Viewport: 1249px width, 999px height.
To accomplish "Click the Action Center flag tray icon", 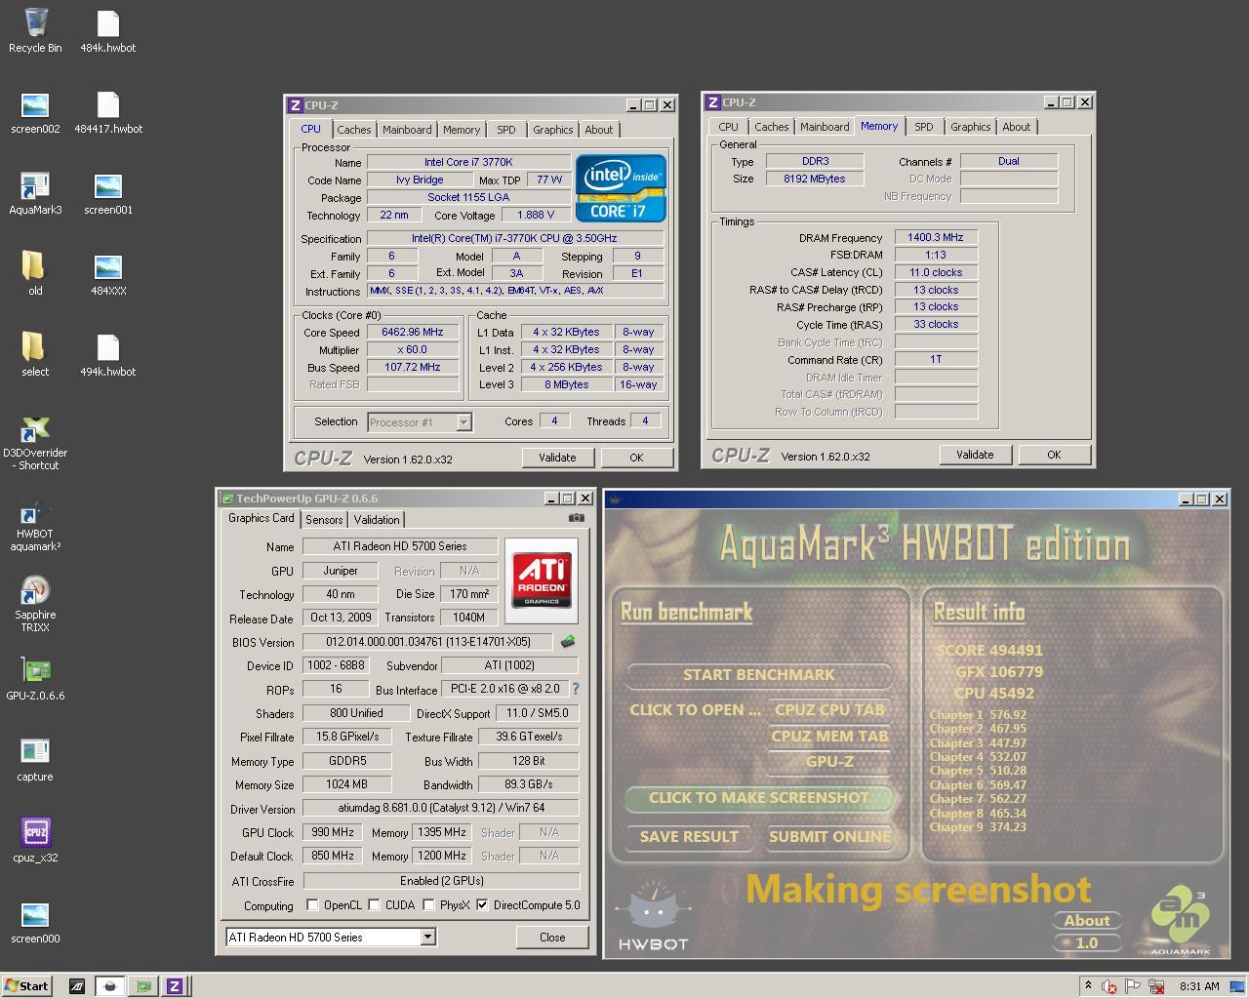I will [x=1133, y=986].
